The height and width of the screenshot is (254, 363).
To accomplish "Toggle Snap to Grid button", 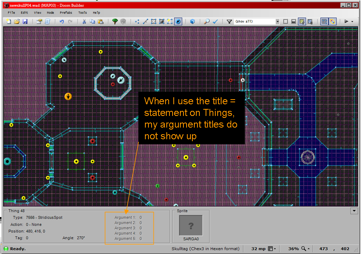I will coord(324,22).
